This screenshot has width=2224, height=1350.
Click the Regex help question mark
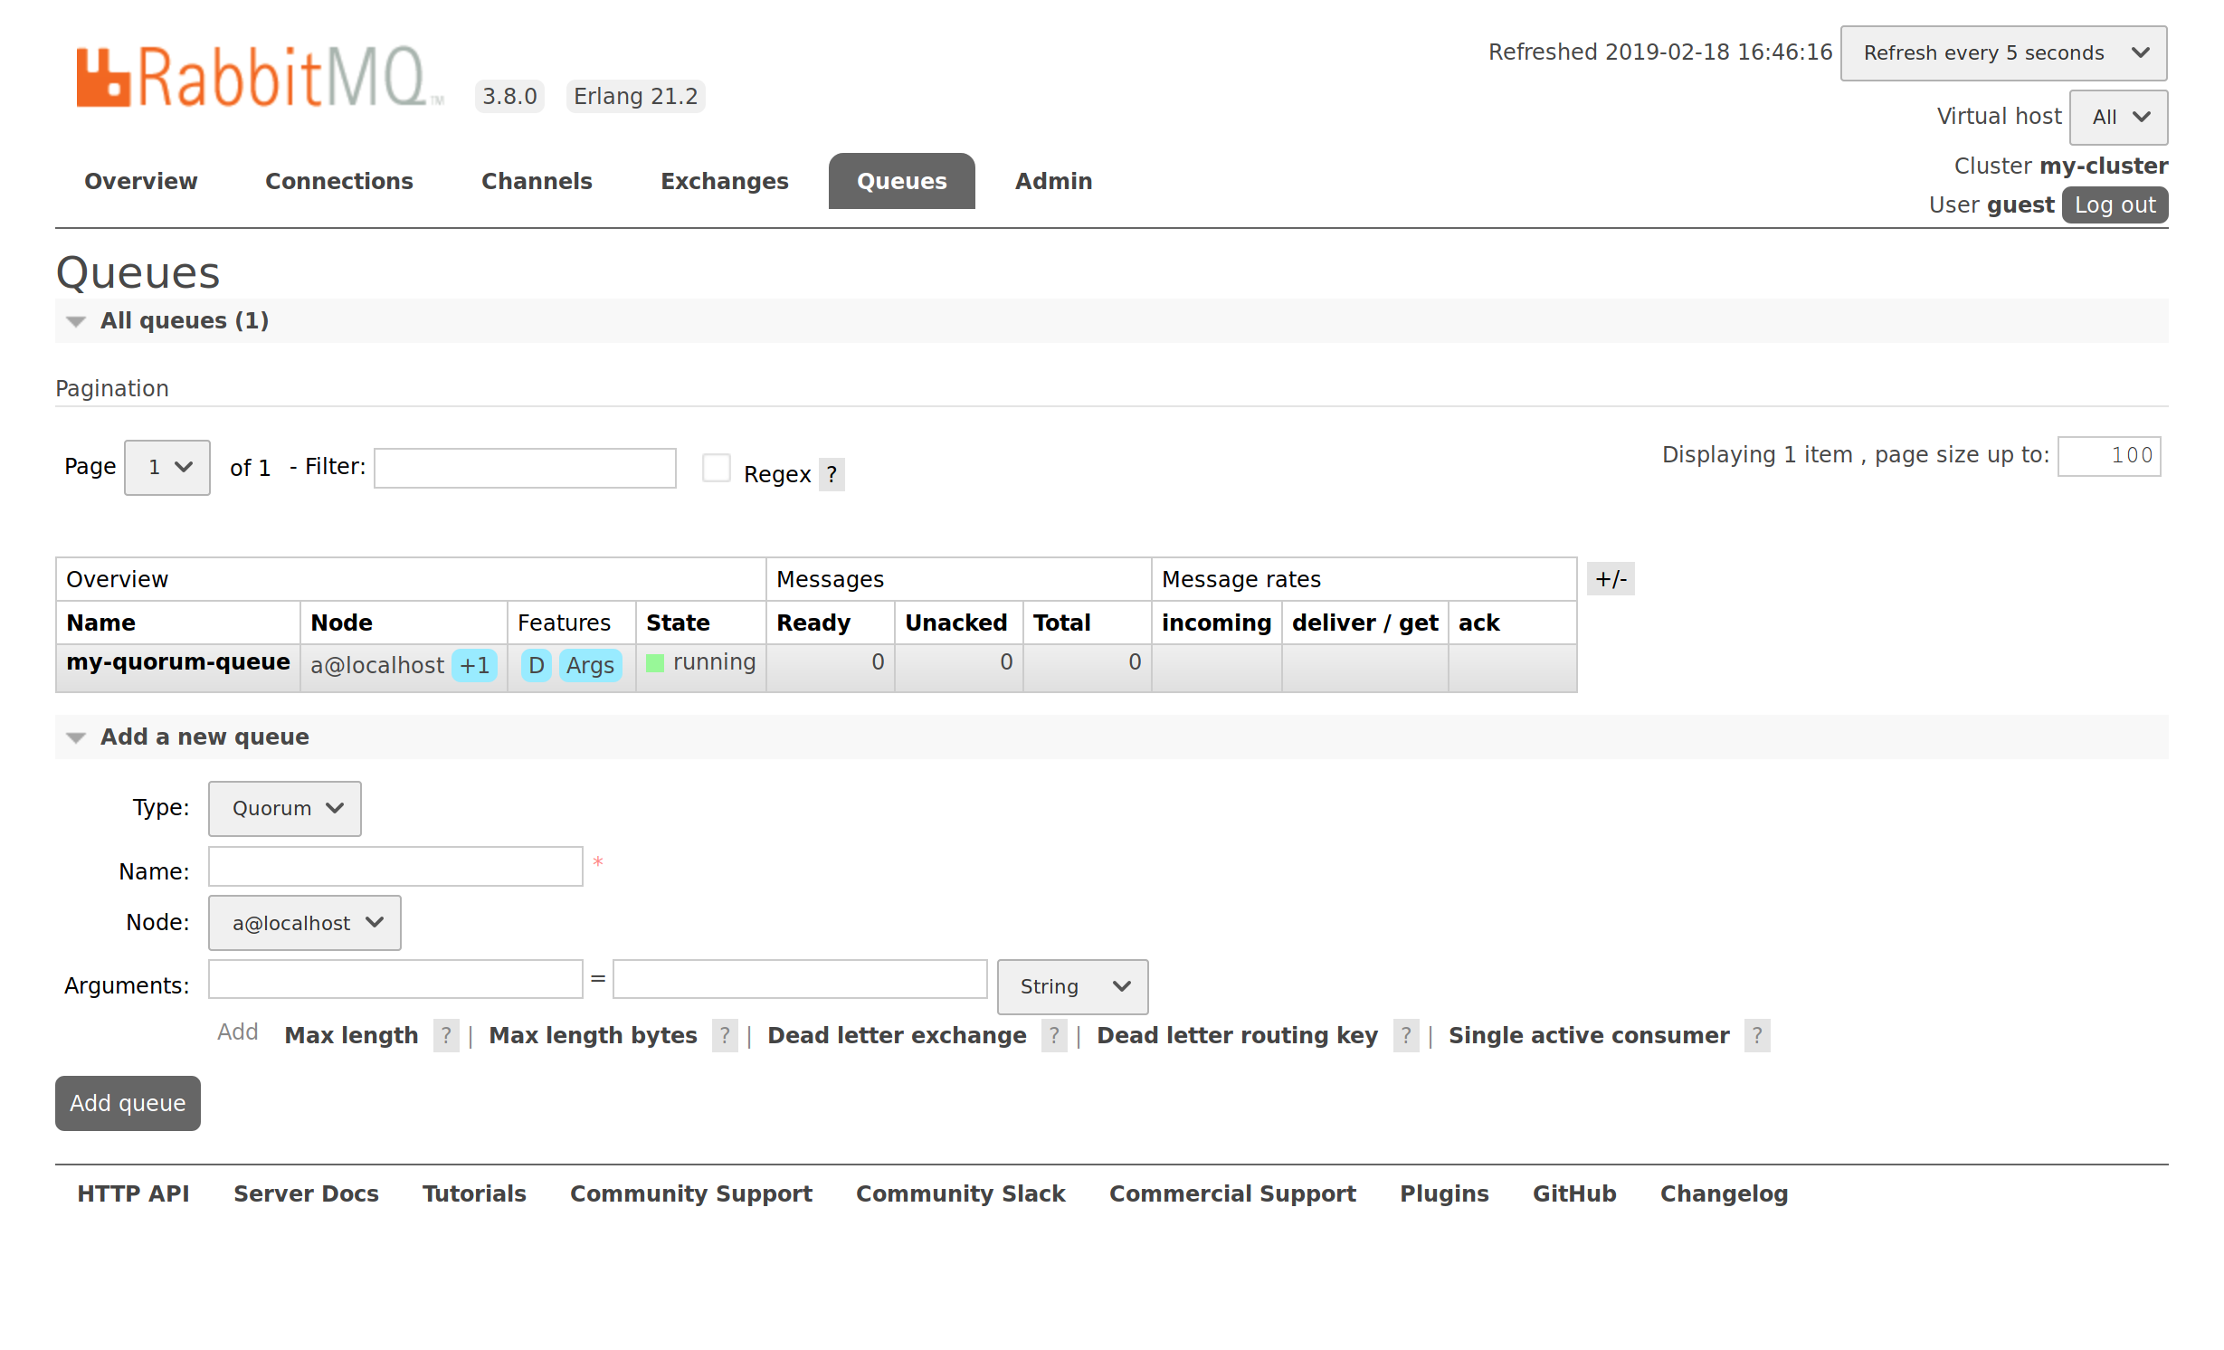(x=831, y=474)
